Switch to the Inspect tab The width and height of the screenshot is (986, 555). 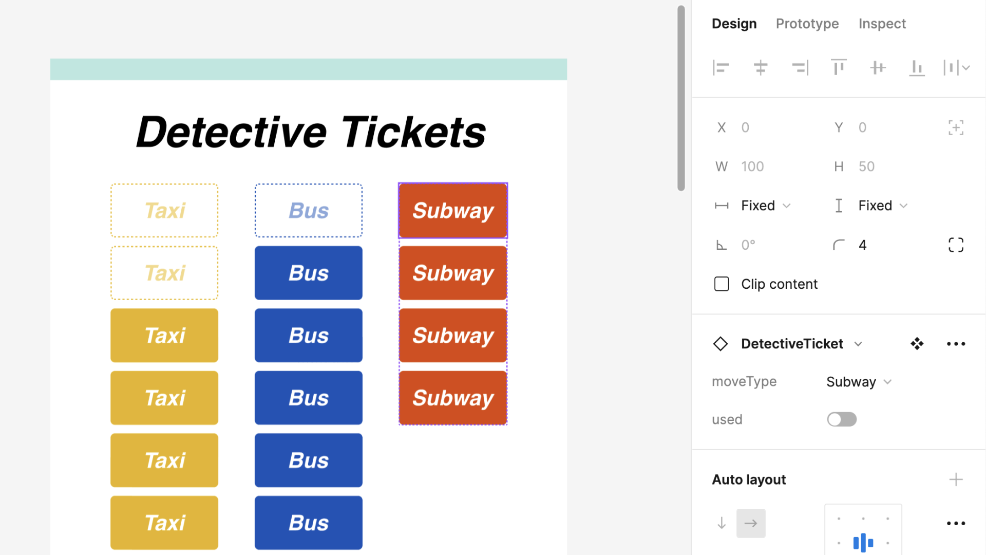click(x=882, y=24)
